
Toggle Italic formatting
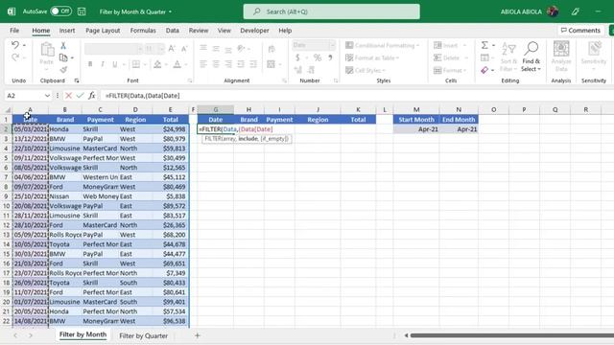tap(103, 64)
